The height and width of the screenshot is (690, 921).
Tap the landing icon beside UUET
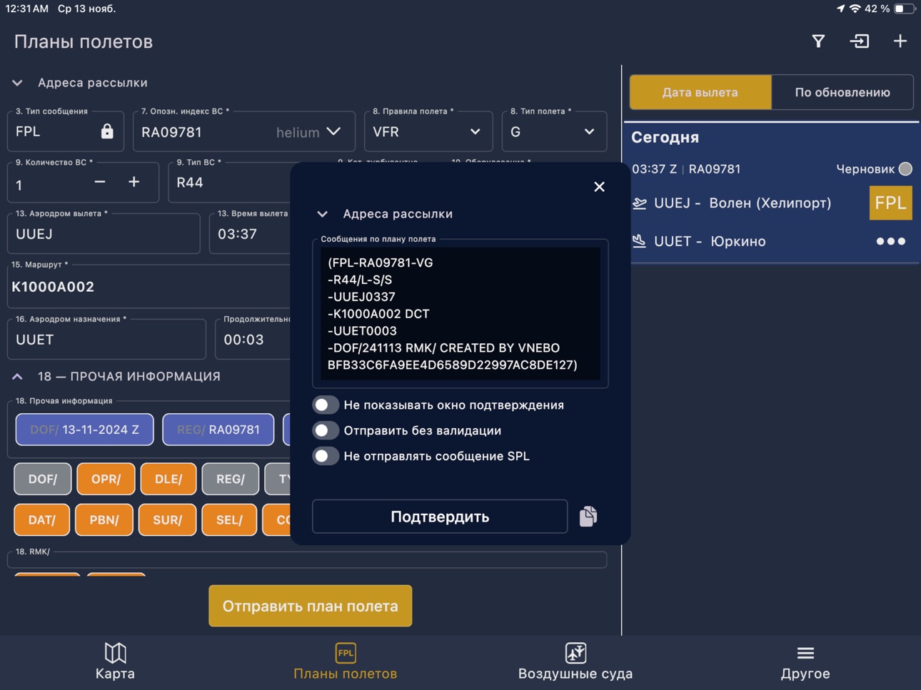click(639, 241)
